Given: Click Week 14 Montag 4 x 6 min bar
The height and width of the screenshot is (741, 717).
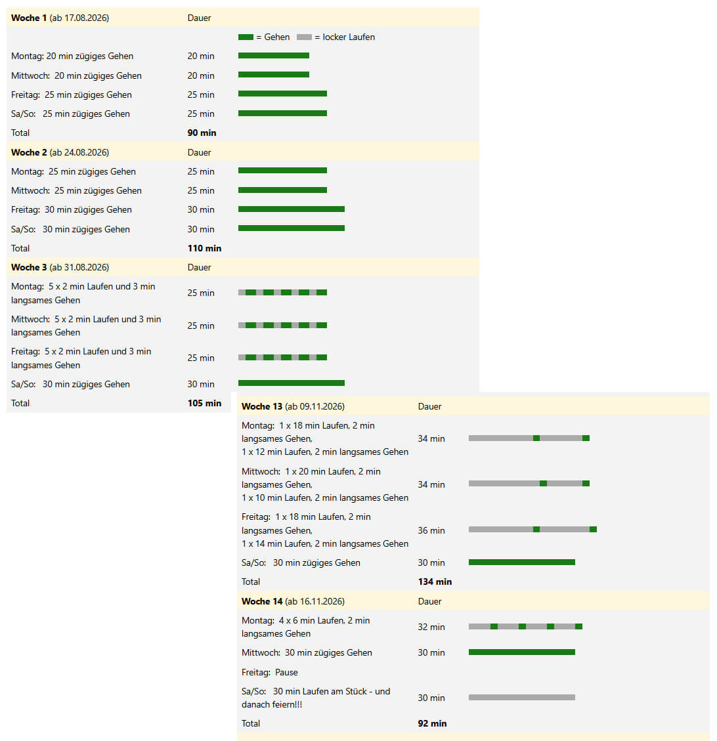Looking at the screenshot, I should click(525, 627).
